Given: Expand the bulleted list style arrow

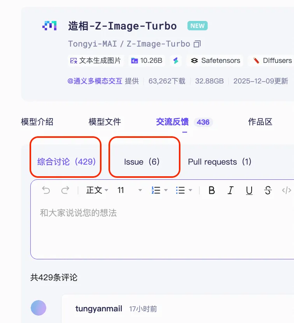Looking at the screenshot, I should point(190,190).
